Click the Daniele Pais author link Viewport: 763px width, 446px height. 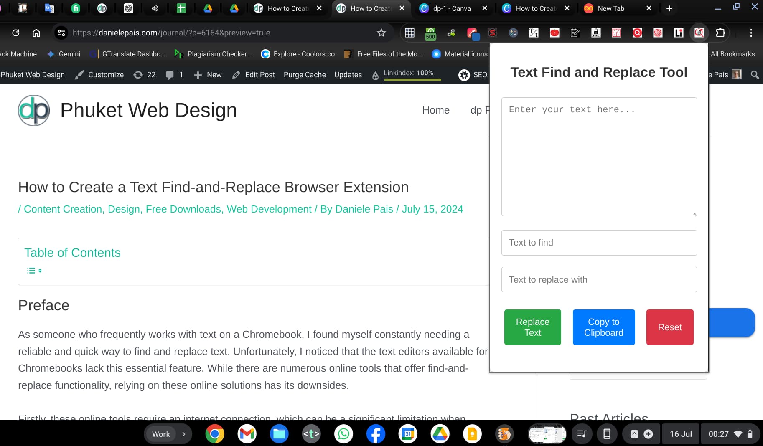coord(364,209)
